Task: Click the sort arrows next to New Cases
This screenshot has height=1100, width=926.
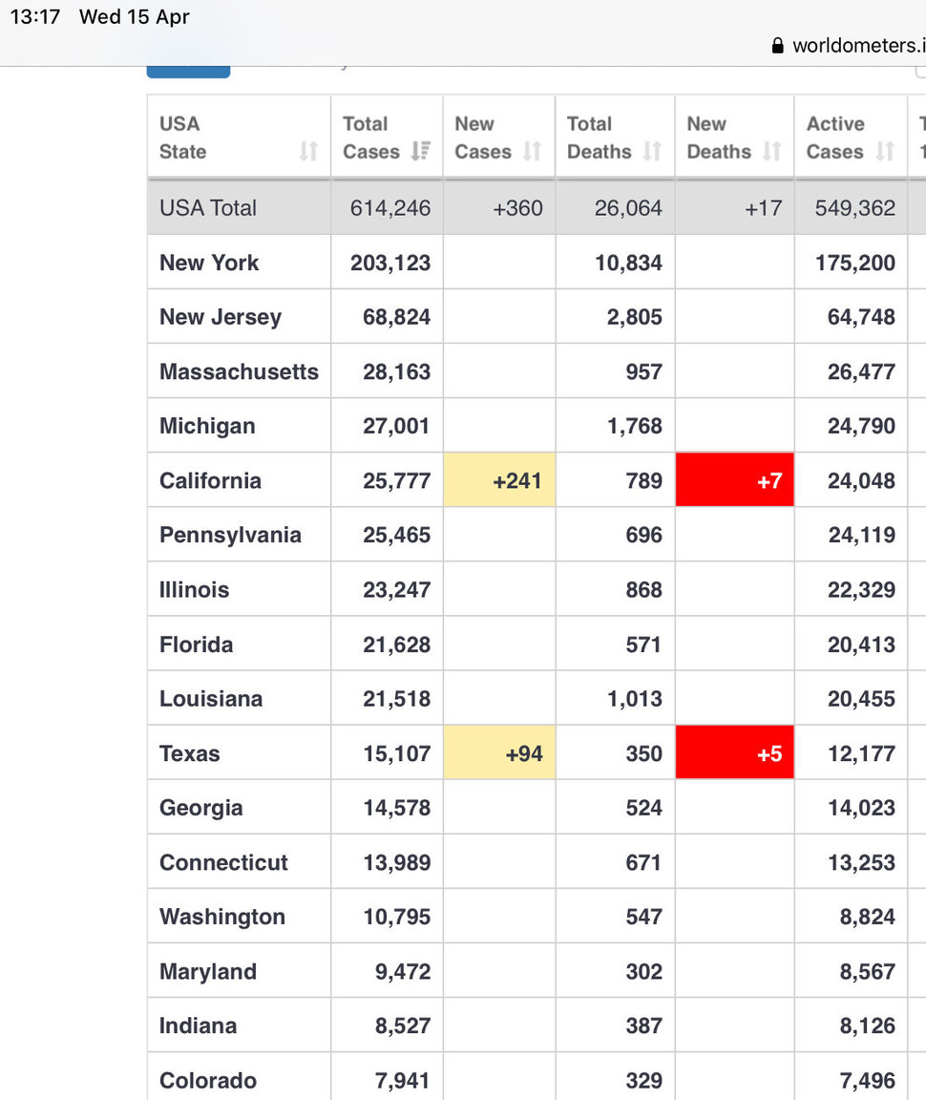Action: point(533,151)
